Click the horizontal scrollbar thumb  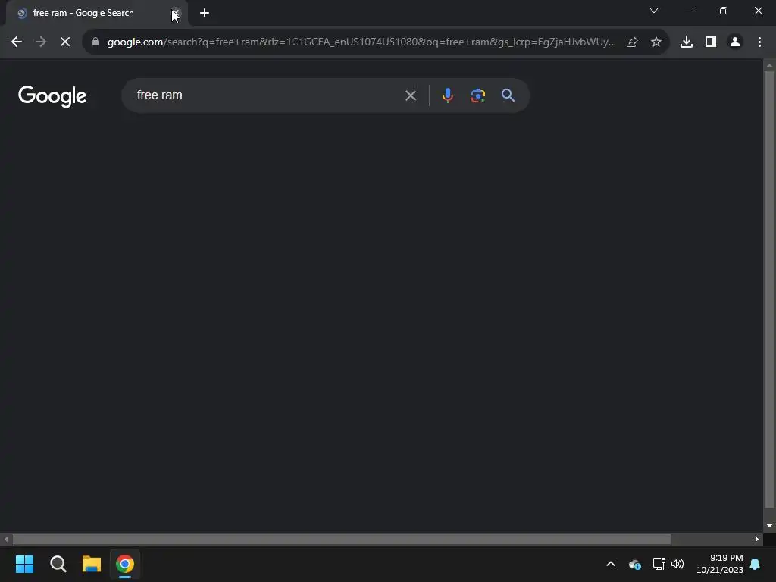coord(342,540)
